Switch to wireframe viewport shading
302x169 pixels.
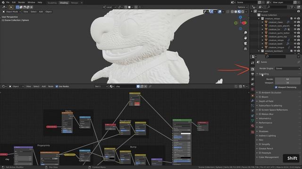click(232, 12)
